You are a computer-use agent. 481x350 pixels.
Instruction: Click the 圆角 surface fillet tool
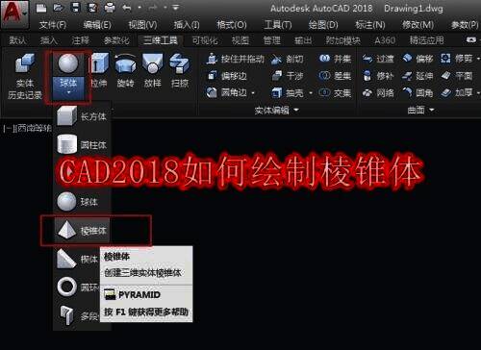coord(418,93)
